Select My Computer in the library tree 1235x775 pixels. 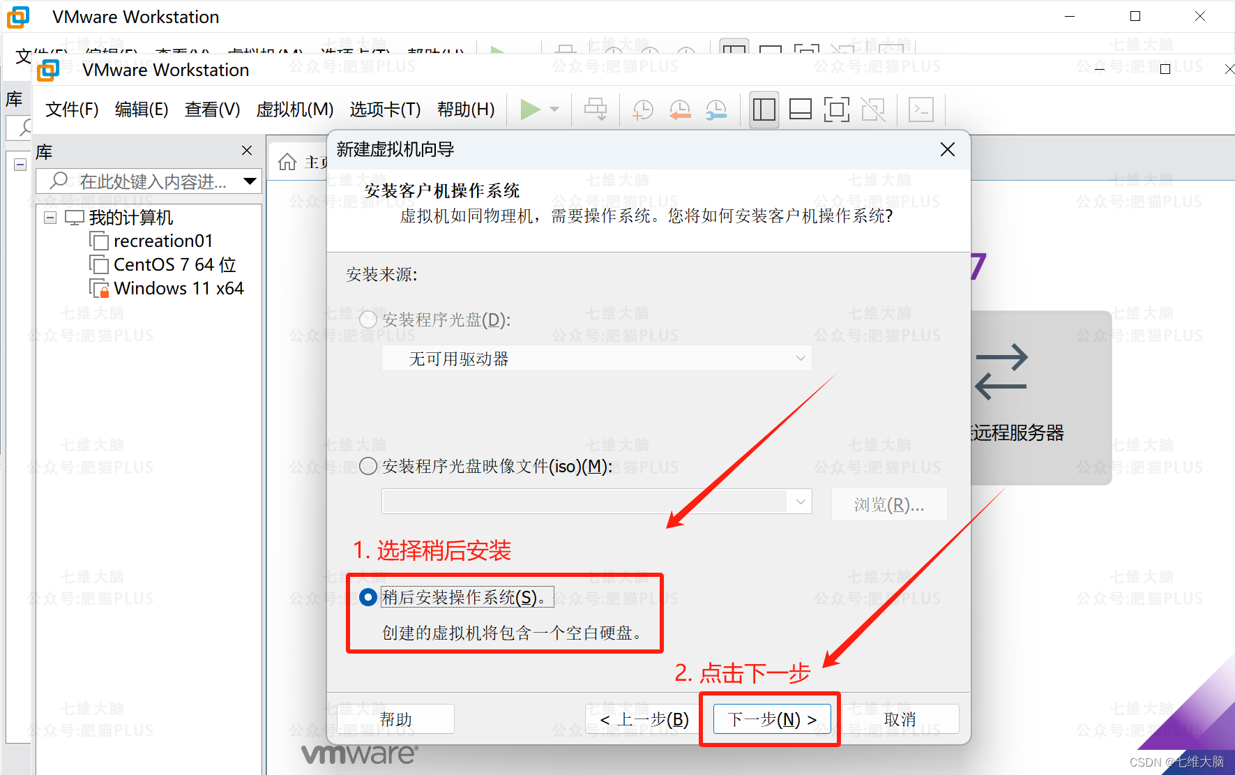point(130,218)
